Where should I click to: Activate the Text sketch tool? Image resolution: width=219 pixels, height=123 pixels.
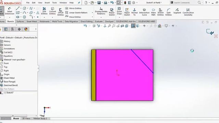38,13
